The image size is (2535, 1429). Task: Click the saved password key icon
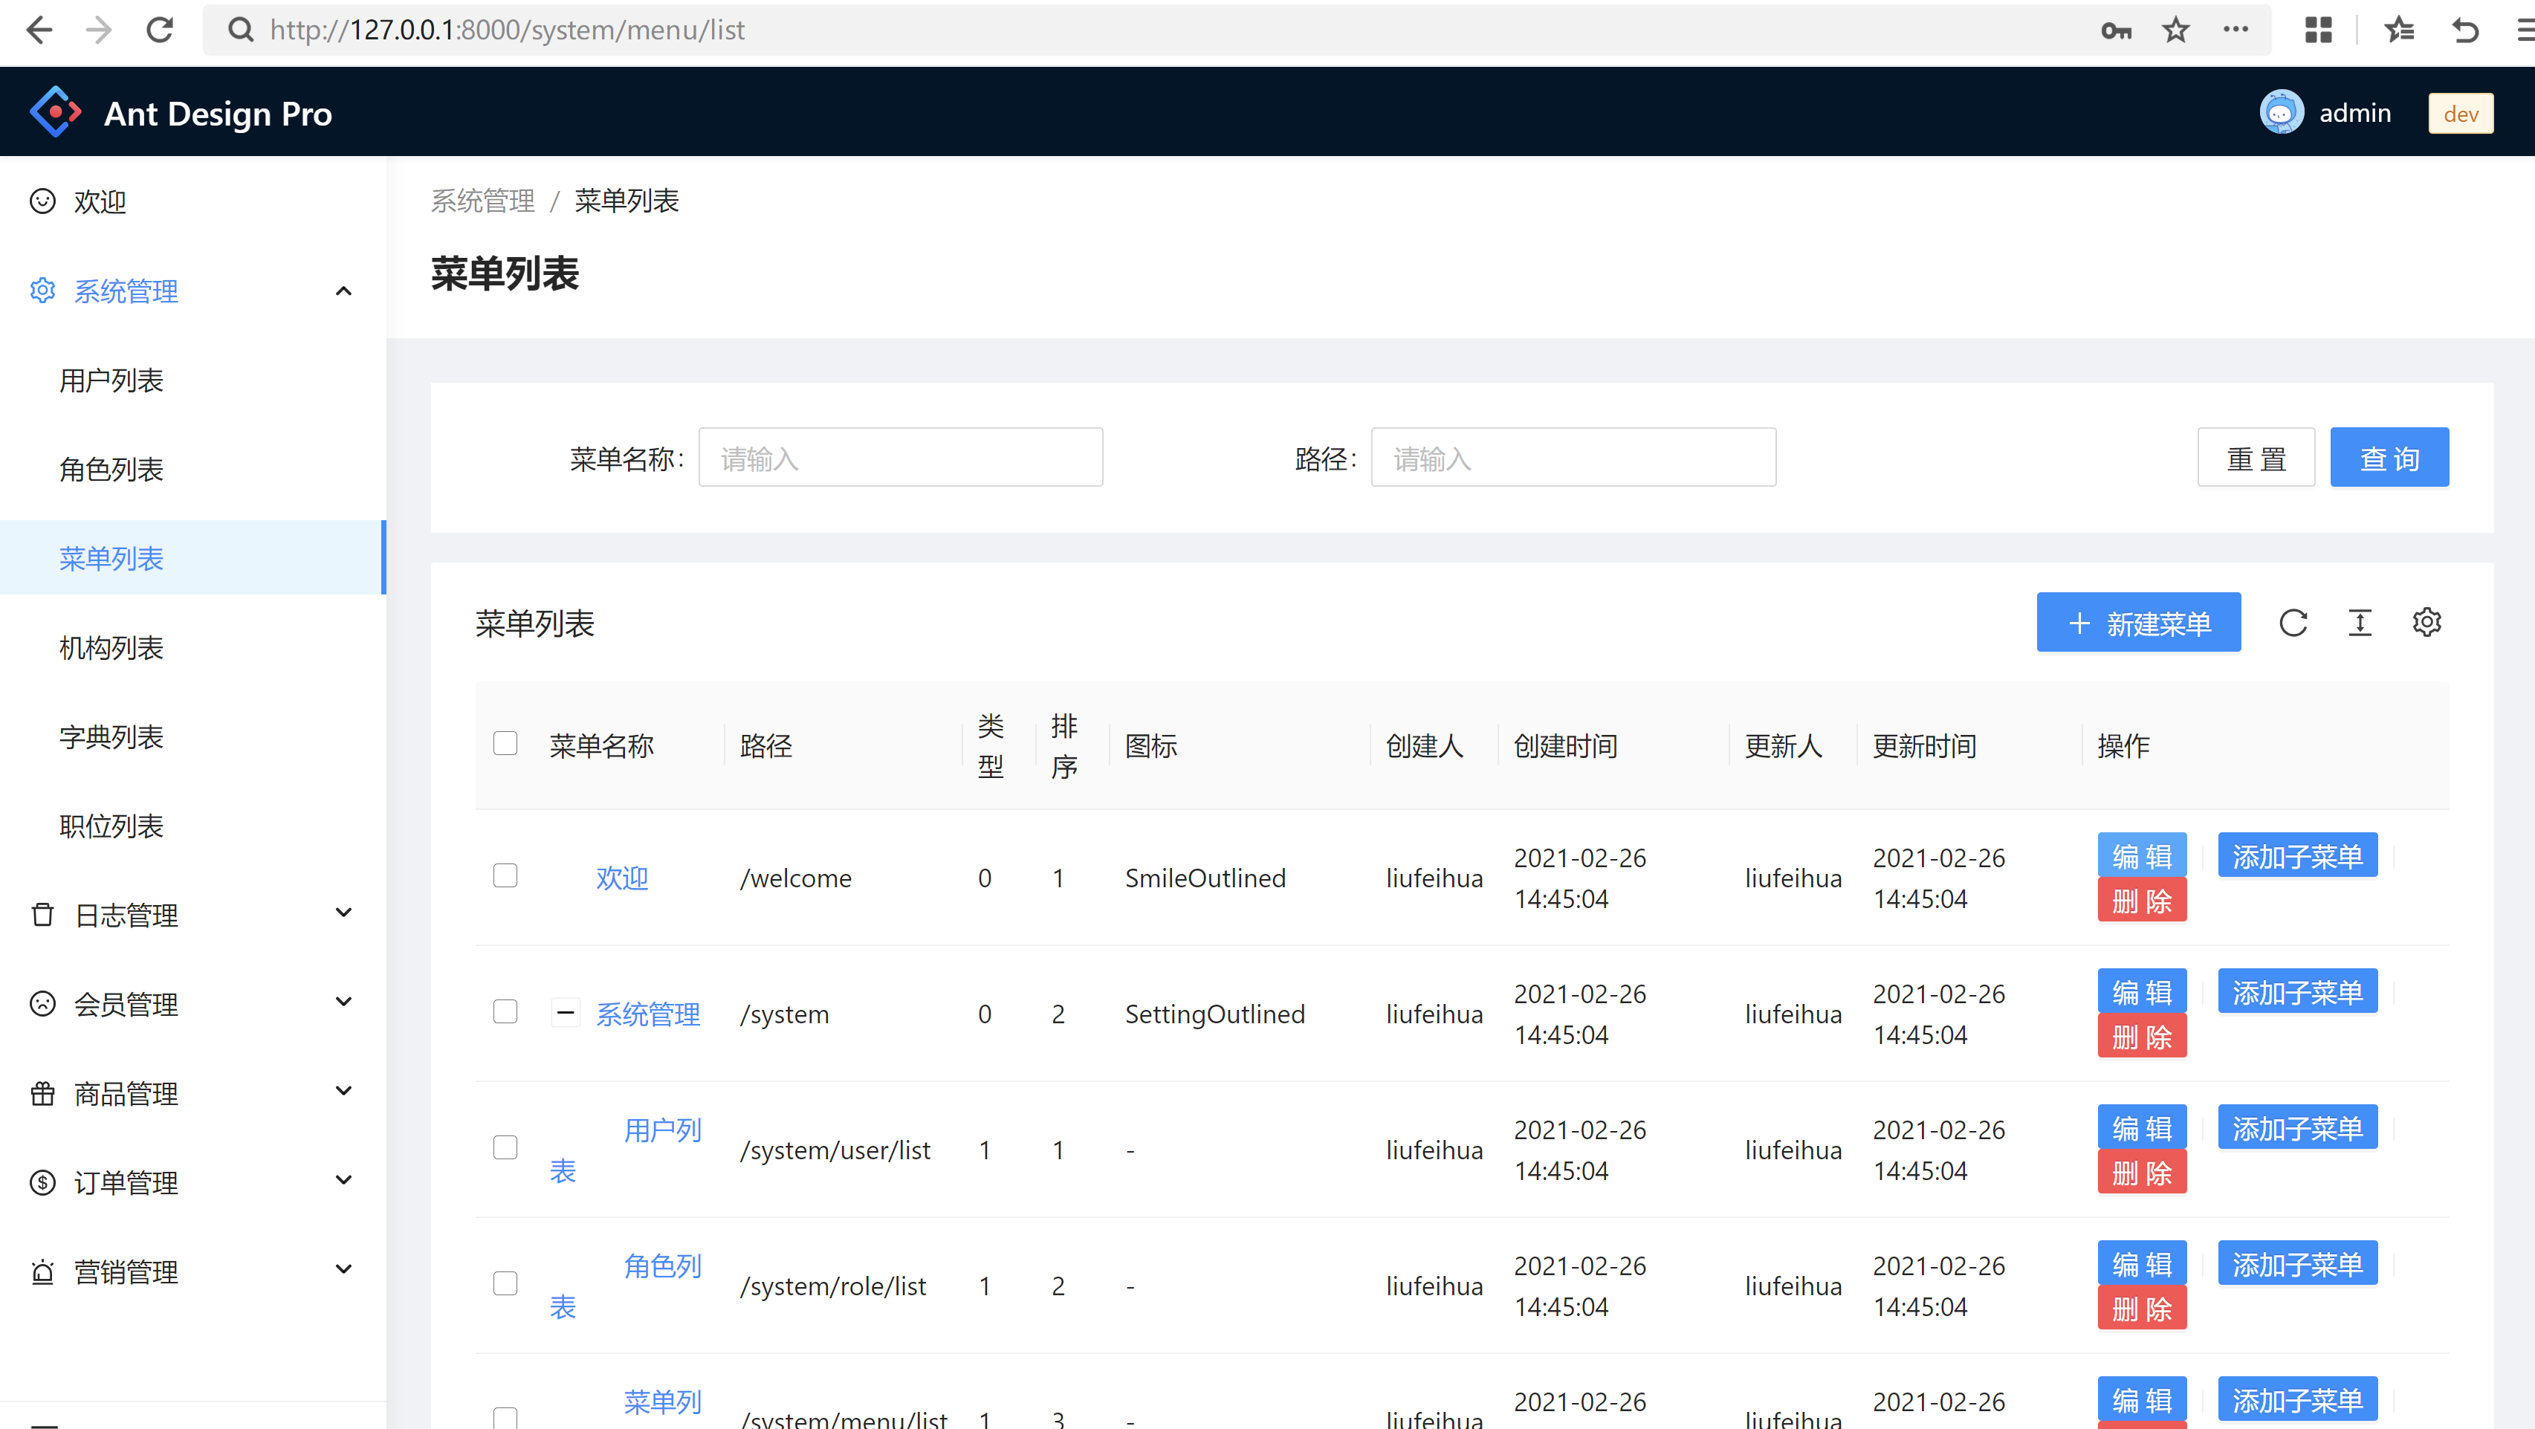coord(2116,30)
